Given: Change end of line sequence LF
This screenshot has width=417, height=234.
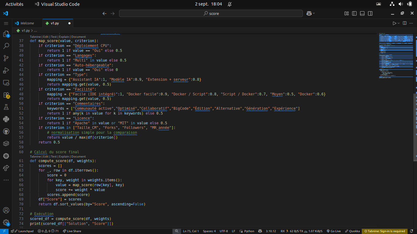Looking at the screenshot, I should click(x=234, y=231).
